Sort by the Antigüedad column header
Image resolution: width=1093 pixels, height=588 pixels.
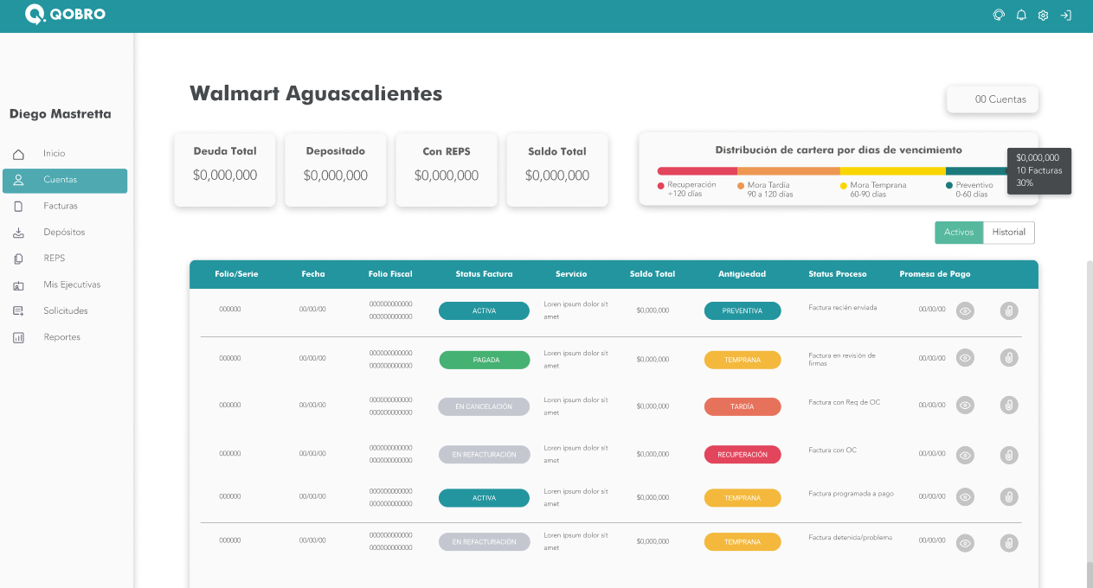(x=743, y=274)
